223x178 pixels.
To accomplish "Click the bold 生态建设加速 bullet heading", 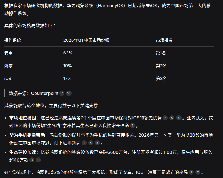I will pyautogui.click(x=23, y=152).
